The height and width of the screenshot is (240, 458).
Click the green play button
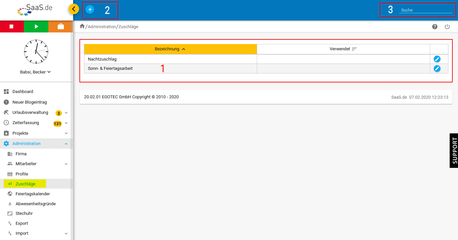click(x=36, y=26)
